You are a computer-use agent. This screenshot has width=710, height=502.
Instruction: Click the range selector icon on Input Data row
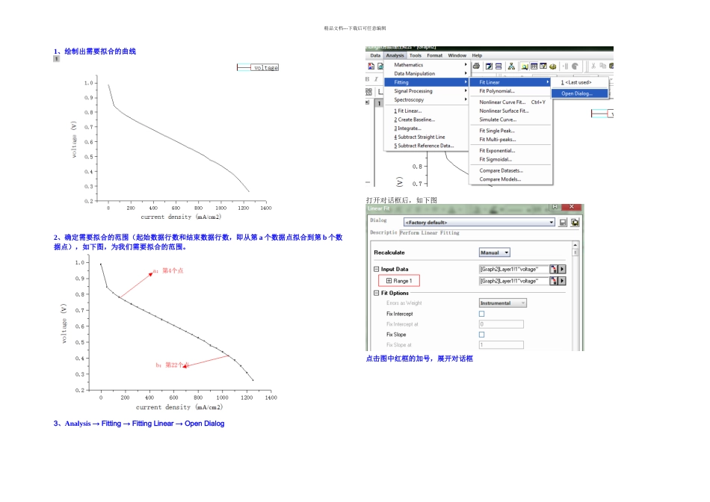coord(553,269)
